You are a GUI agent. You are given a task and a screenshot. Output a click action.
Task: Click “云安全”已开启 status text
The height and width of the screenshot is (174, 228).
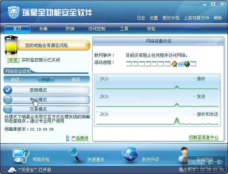(x=35, y=169)
